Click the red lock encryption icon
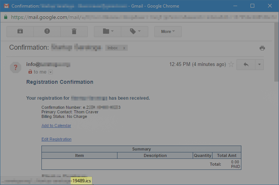Screen dimensions: 279x185 click(30, 72)
